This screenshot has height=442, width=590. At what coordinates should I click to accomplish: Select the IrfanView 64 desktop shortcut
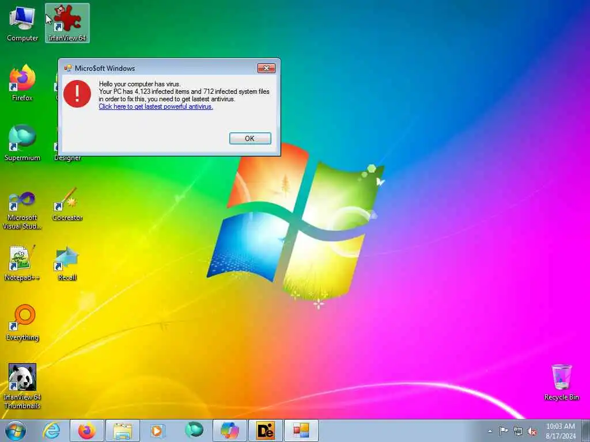pos(67,23)
